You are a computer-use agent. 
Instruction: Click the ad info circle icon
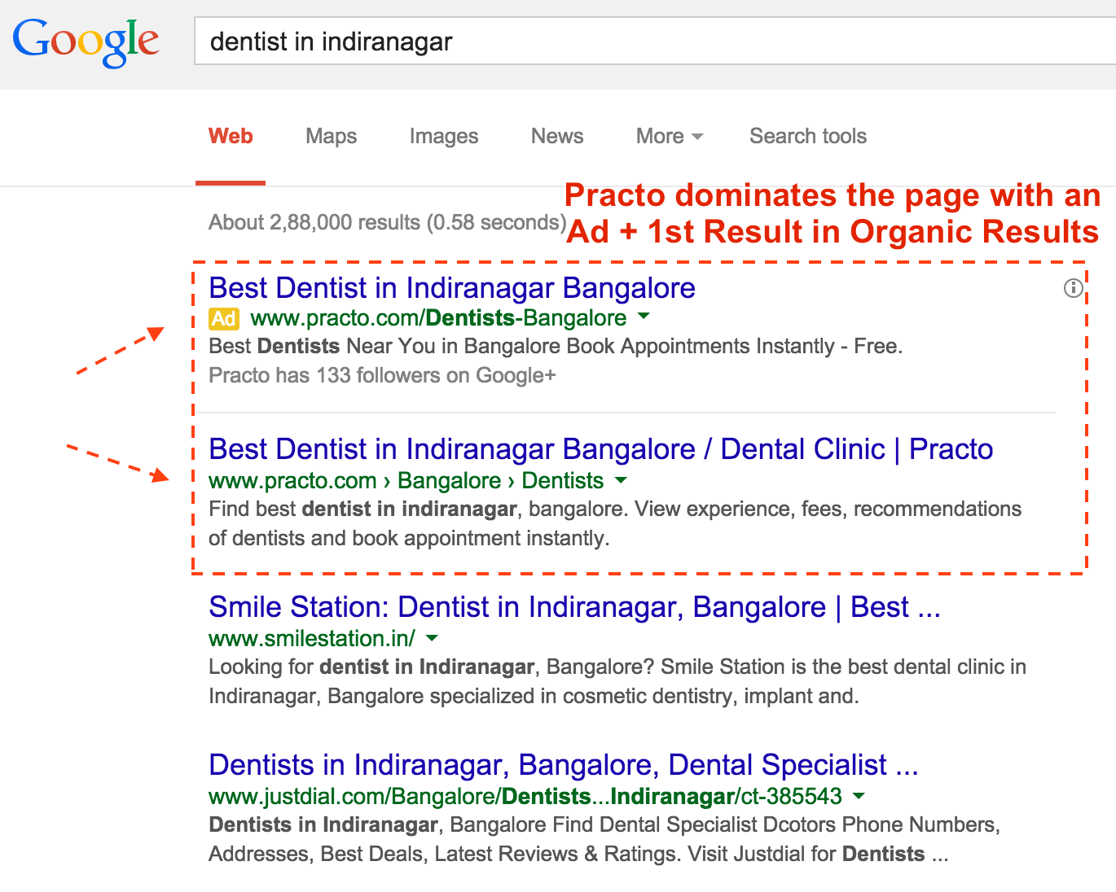1074,288
